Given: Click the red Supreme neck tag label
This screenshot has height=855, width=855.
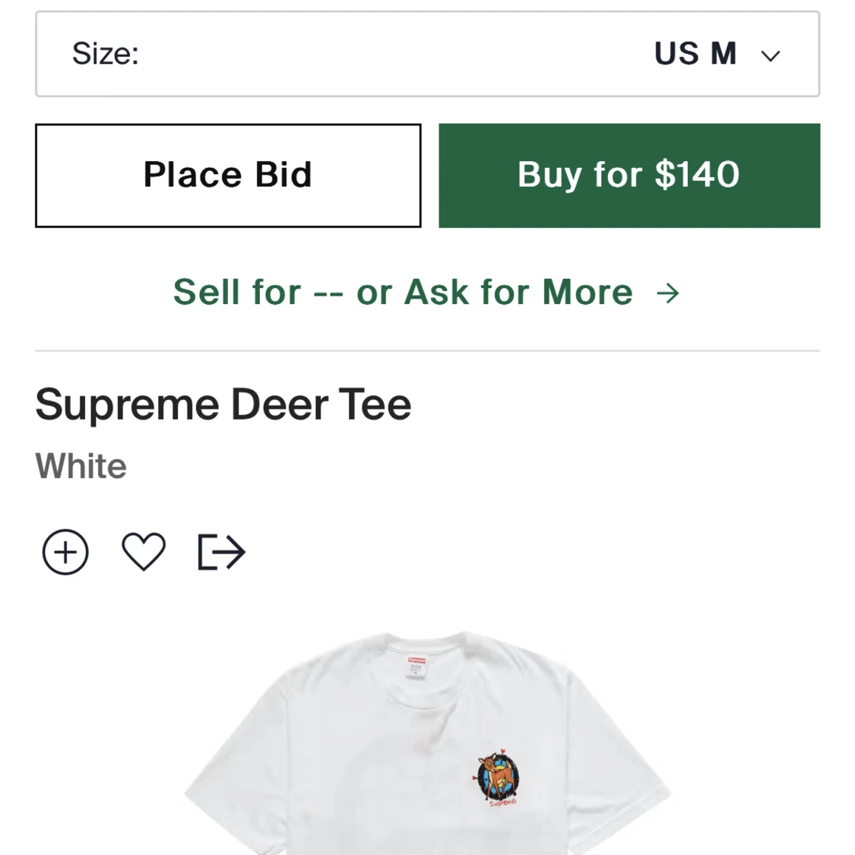Looking at the screenshot, I should coord(417,660).
